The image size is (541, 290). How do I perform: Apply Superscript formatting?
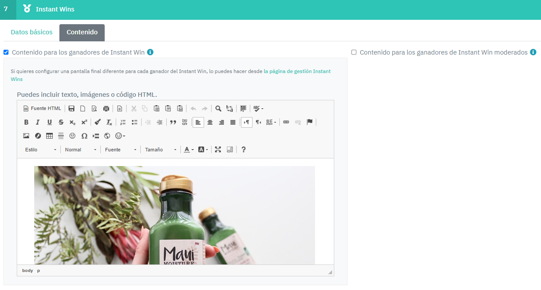(x=84, y=122)
